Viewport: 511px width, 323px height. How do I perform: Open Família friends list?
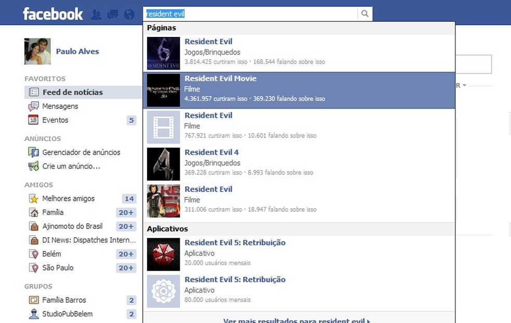click(53, 212)
